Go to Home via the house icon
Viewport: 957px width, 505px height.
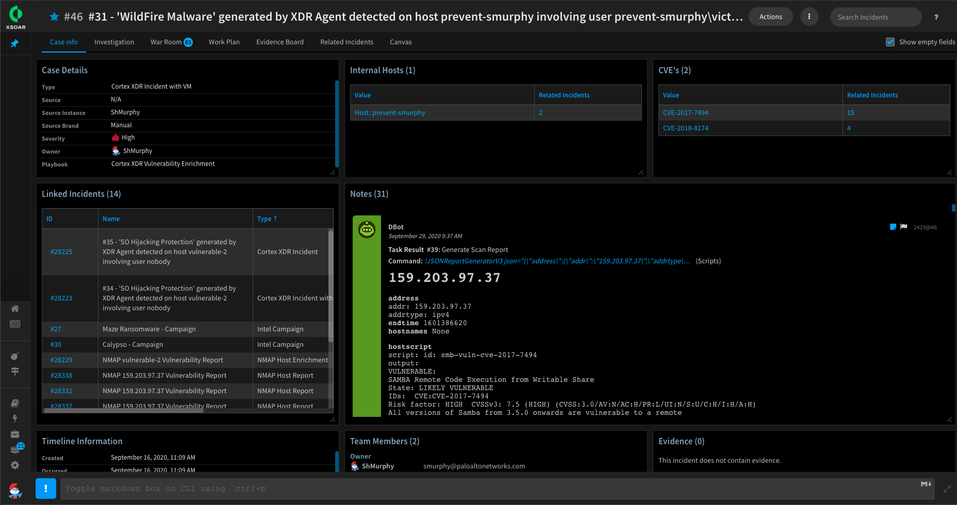coord(15,308)
